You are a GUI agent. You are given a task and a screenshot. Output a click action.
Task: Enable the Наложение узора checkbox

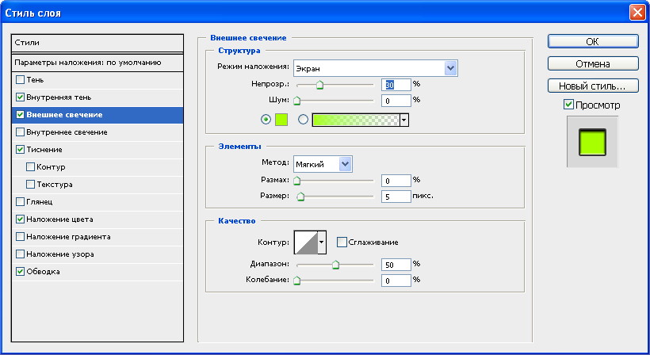[20, 254]
